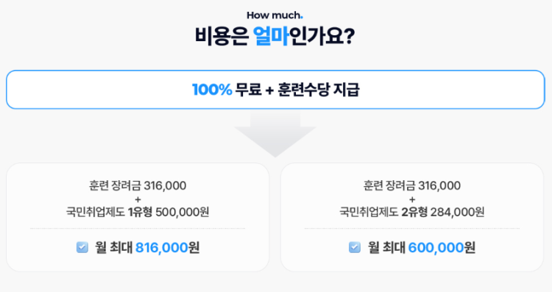Click the plus sign in the left card
The width and height of the screenshot is (552, 292).
138,199
